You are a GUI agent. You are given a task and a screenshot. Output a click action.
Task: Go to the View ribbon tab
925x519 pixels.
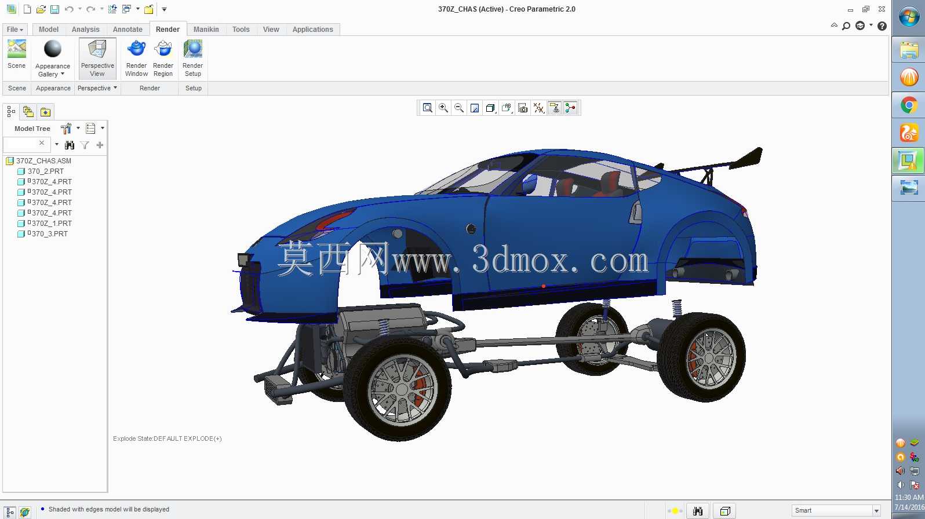click(x=271, y=30)
